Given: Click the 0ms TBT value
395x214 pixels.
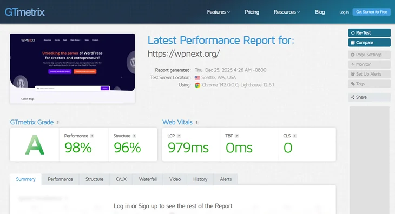Looking at the screenshot, I should (239, 148).
